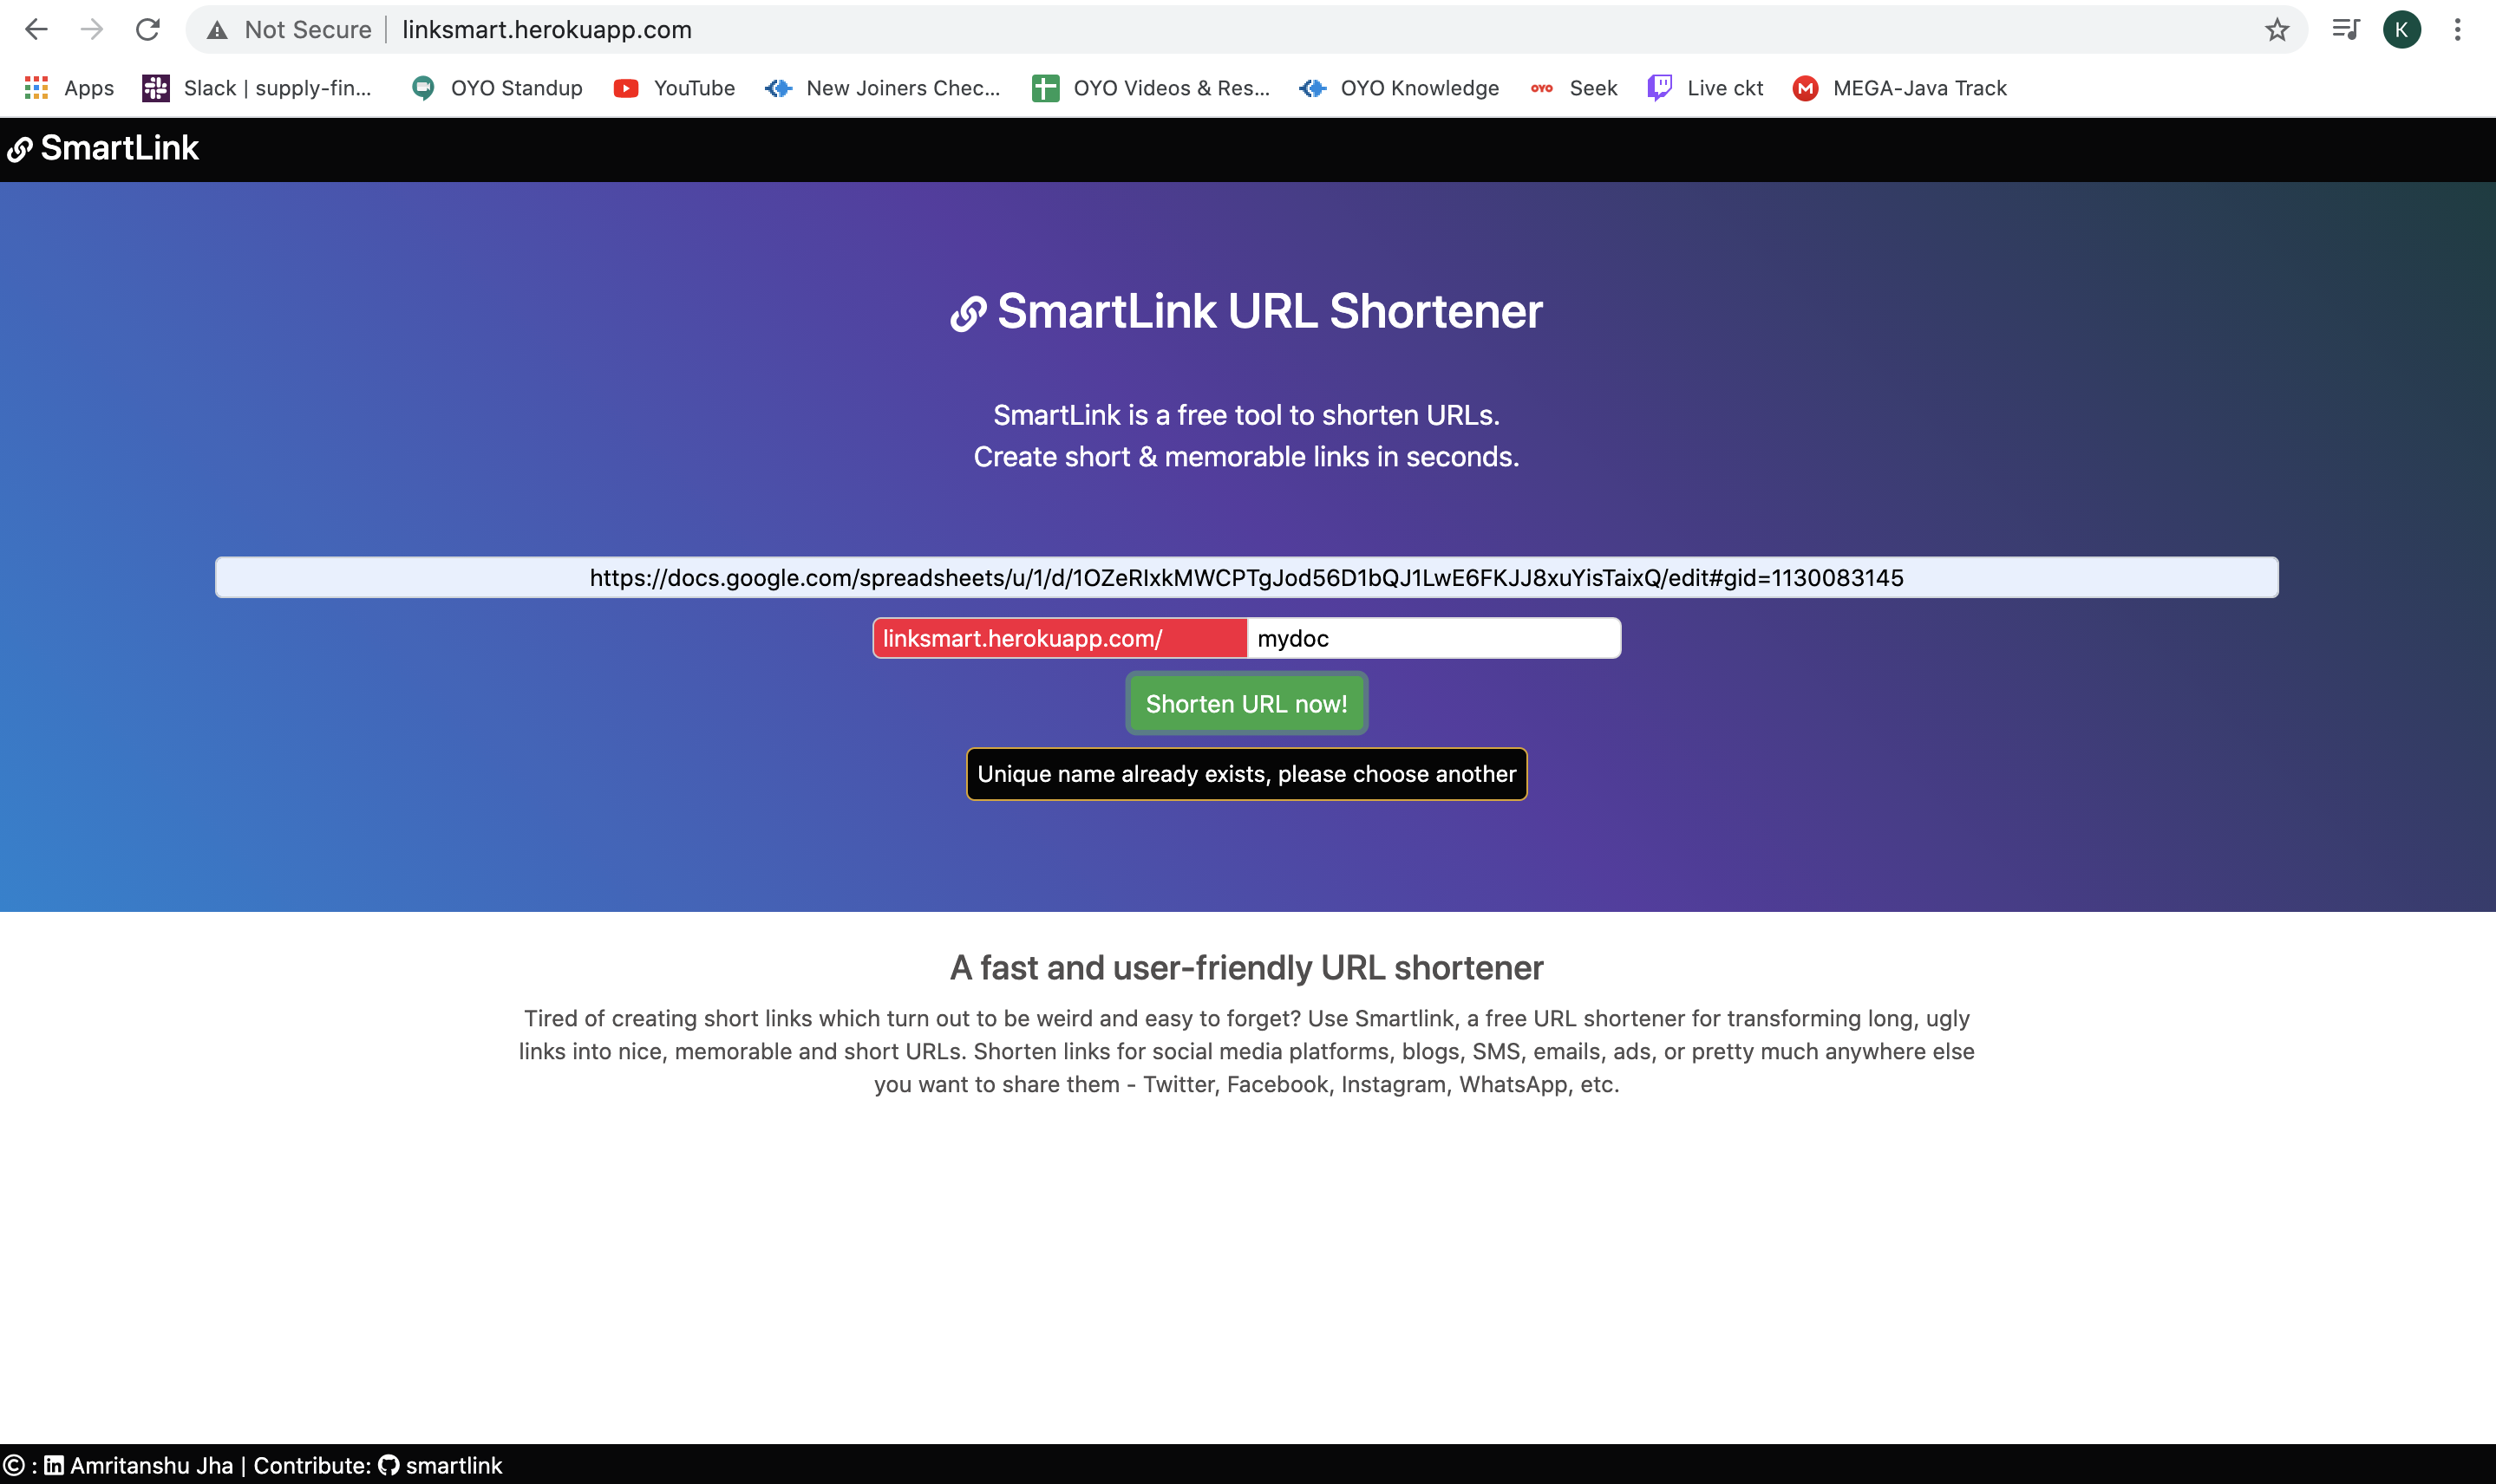
Task: Click the long Google Docs URL input field
Action: point(1246,577)
